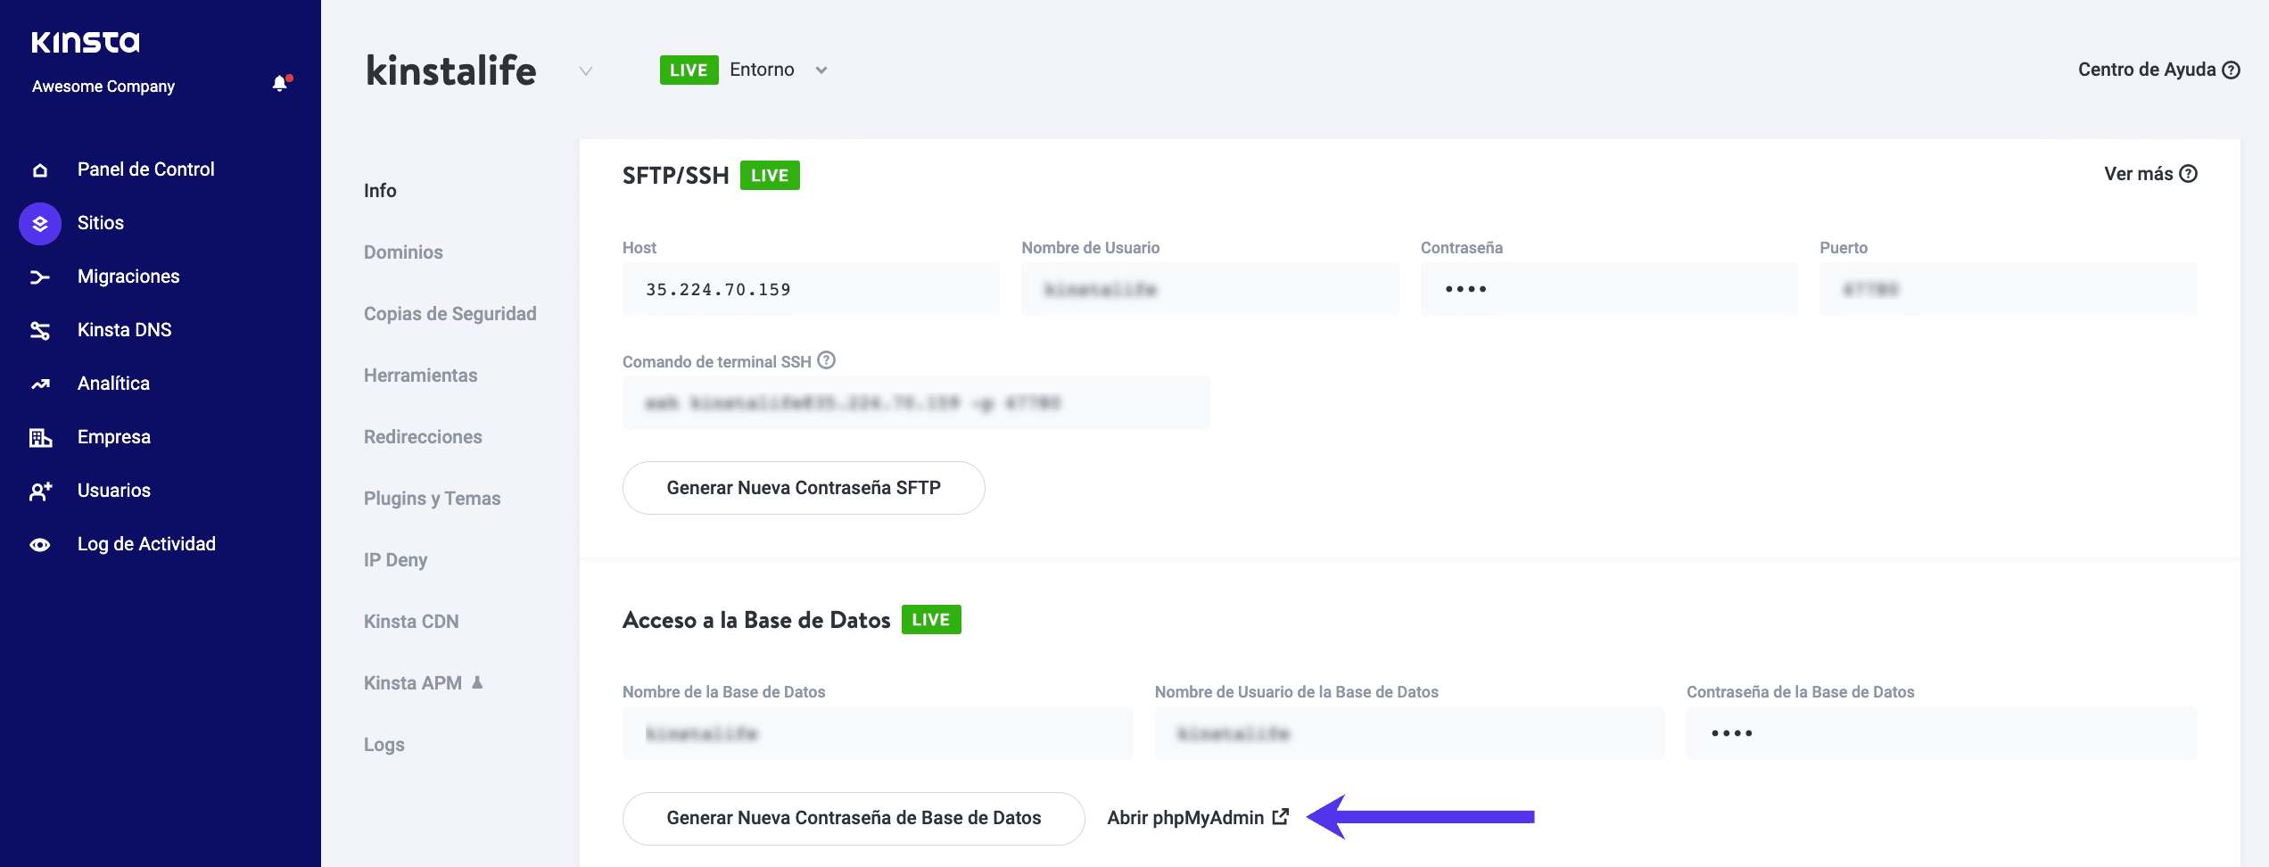Click the Host IP address field
This screenshot has height=867, width=2269.
810,290
